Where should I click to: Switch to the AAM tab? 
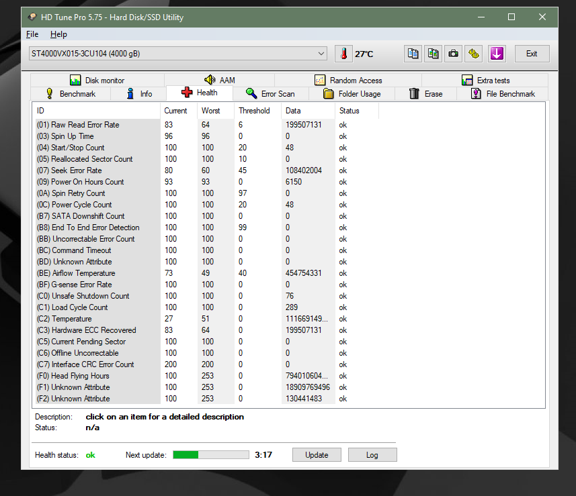220,80
